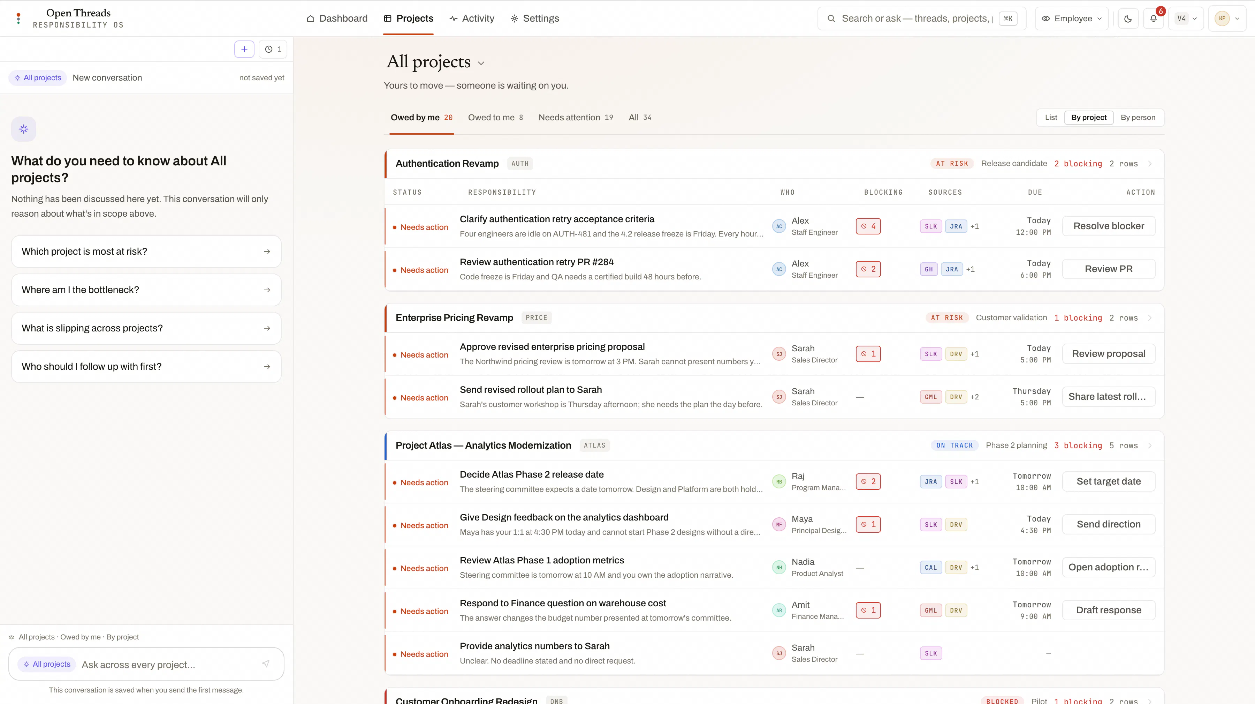The height and width of the screenshot is (704, 1255).
Task: Click Open adoption r… button
Action: coord(1108,568)
